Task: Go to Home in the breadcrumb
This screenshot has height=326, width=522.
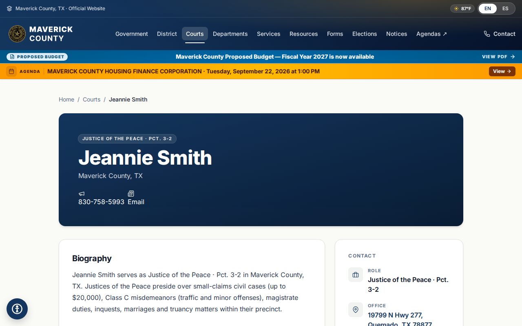Action: pos(66,99)
